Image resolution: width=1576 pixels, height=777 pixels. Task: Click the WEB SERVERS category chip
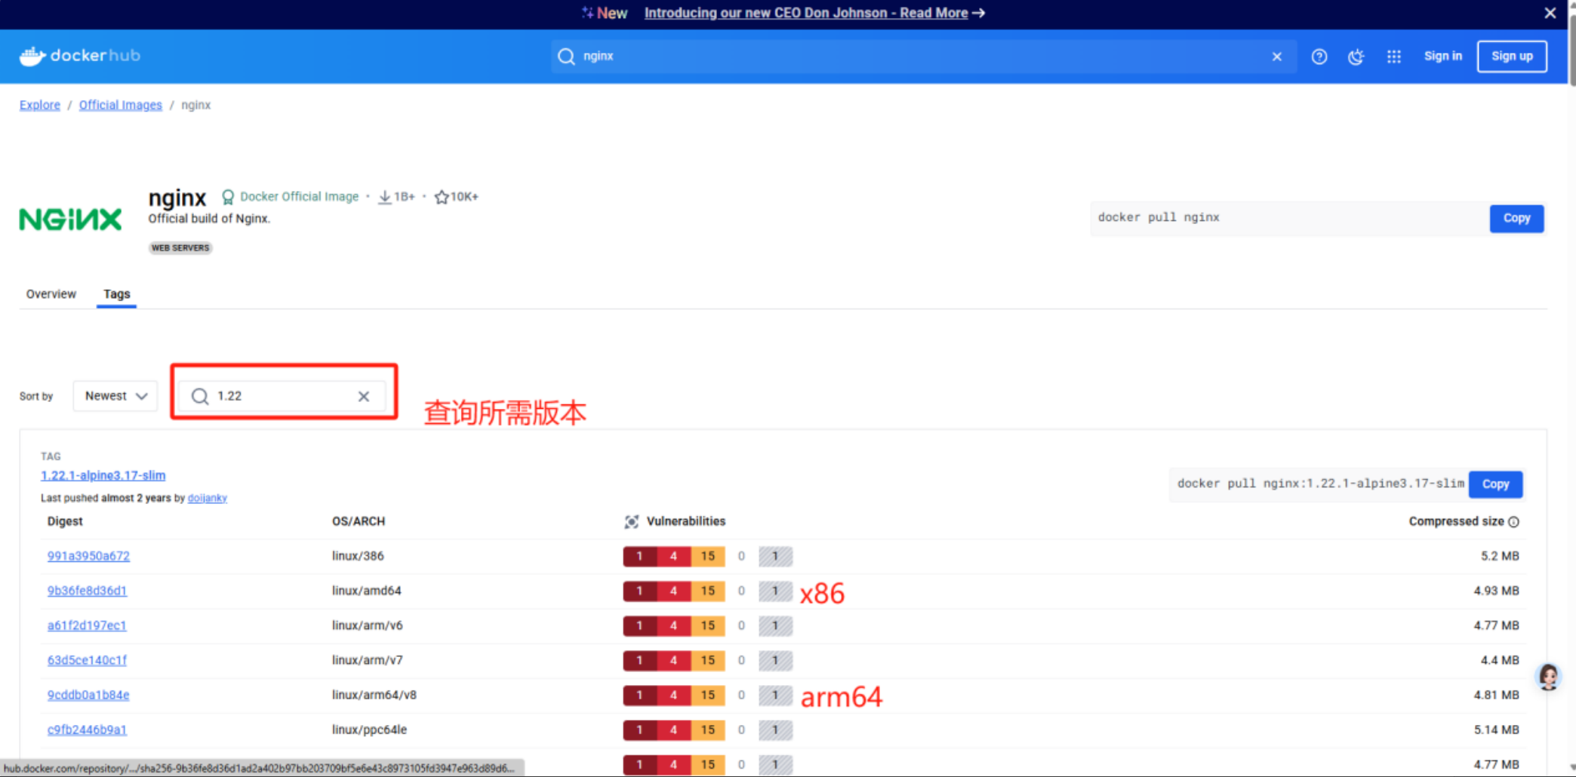click(x=180, y=247)
